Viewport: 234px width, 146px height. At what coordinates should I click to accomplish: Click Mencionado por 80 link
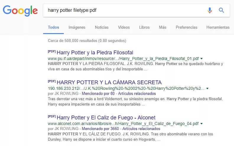[x=98, y=94]
